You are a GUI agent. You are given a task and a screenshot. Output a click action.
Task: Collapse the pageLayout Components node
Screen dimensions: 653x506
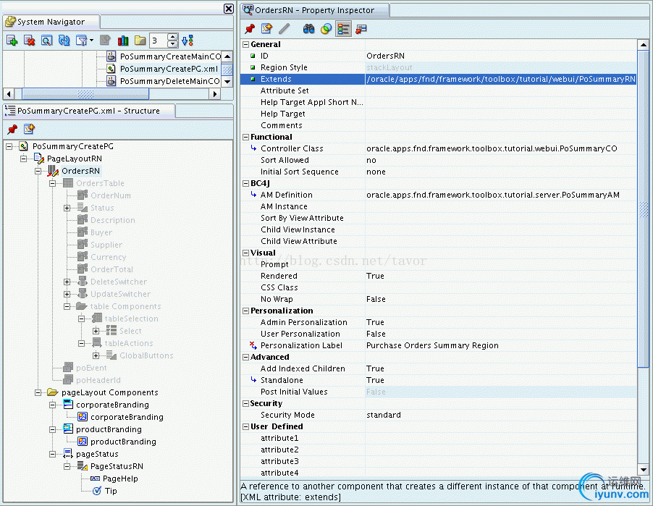tap(38, 392)
